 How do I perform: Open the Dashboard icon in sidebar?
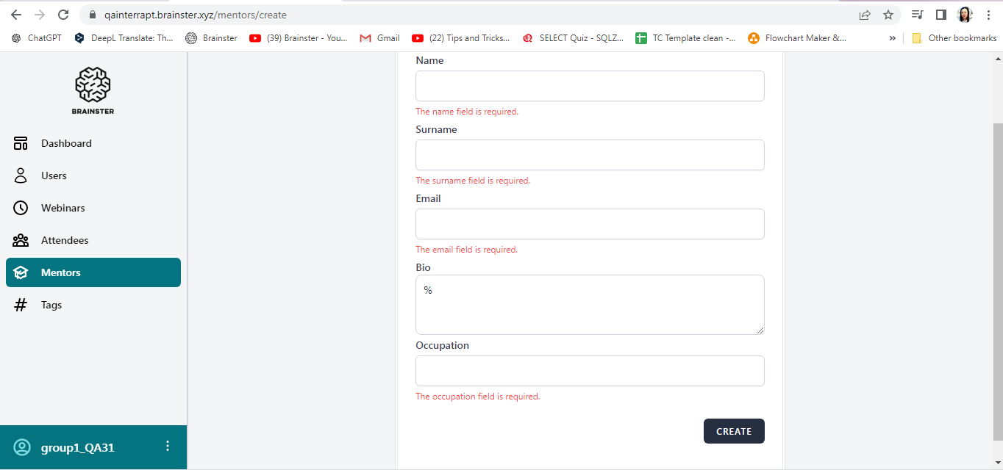21,143
